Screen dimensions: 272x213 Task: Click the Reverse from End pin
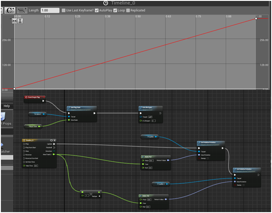tap(24, 158)
